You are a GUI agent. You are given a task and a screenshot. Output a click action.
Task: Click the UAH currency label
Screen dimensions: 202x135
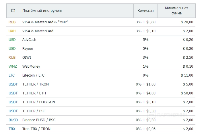12,31
